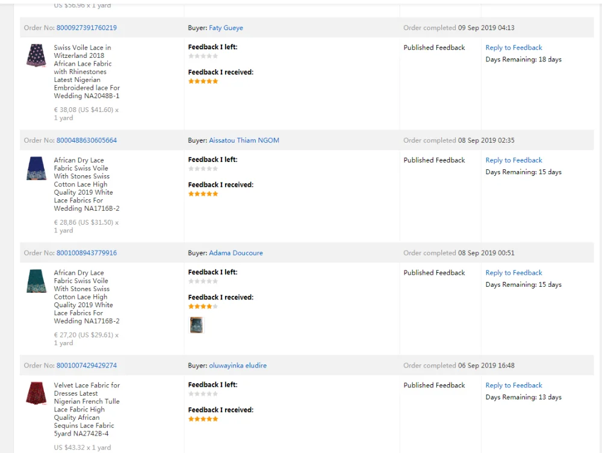Open the blue lace thumbnail in Aissatou's order
Screen dimensions: 602x453
pos(37,168)
